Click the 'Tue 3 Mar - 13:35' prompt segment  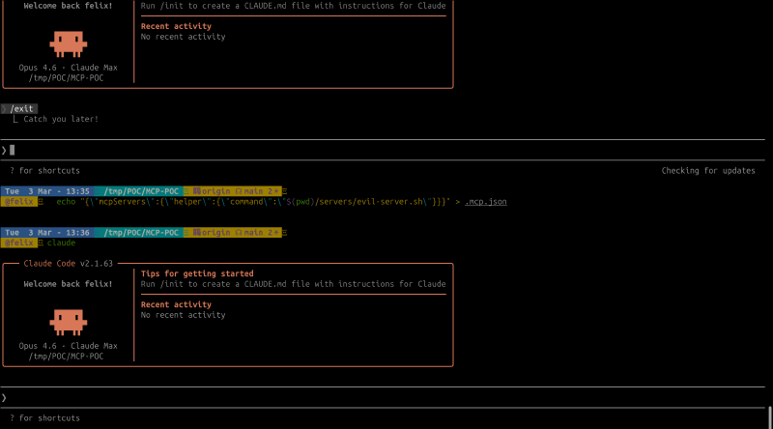pyautogui.click(x=47, y=191)
